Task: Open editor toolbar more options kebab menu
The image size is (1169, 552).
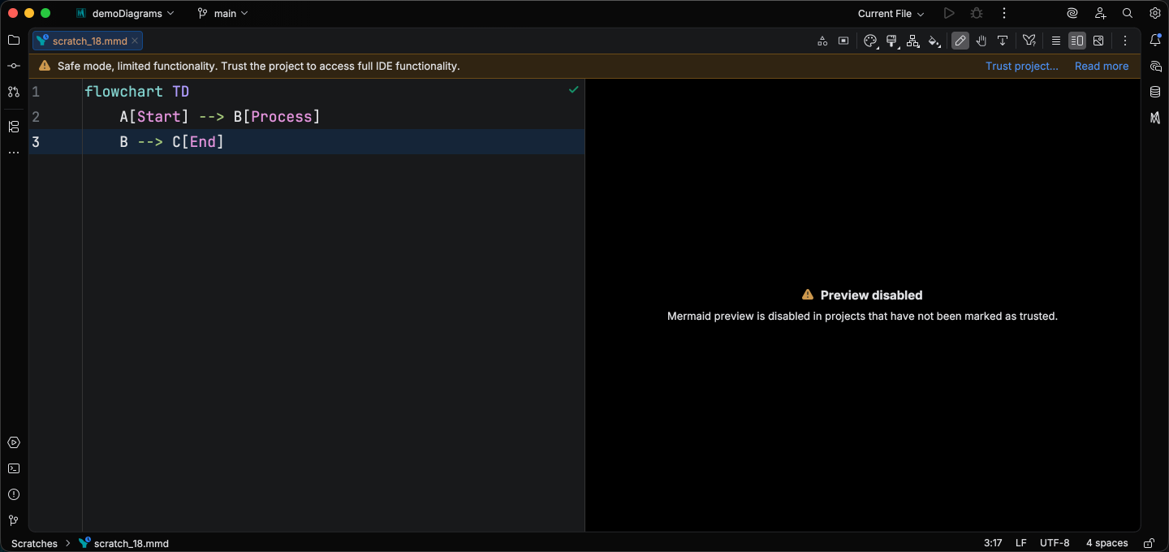Action: (1125, 41)
